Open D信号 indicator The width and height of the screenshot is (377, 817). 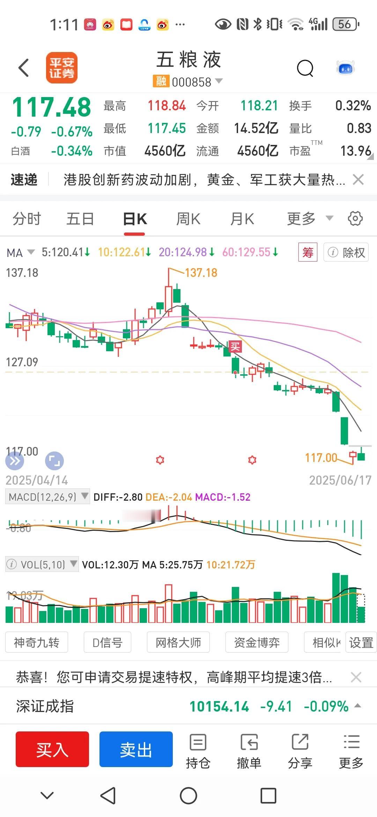(x=108, y=642)
